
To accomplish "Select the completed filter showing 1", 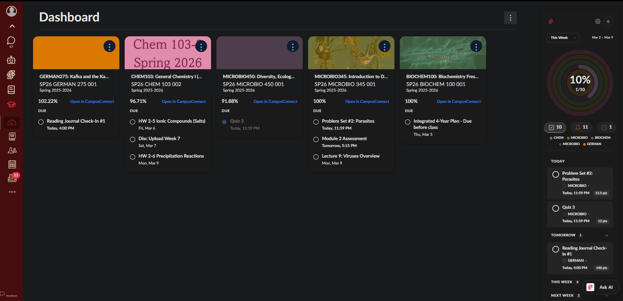I will pos(607,127).
